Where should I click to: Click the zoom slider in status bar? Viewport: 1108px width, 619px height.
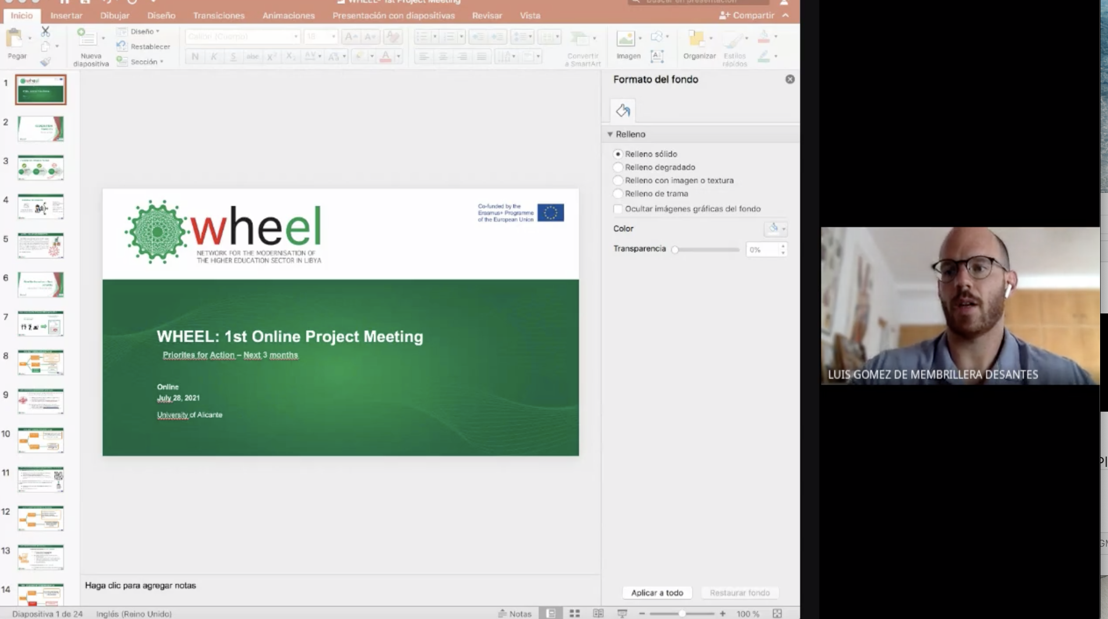[682, 613]
